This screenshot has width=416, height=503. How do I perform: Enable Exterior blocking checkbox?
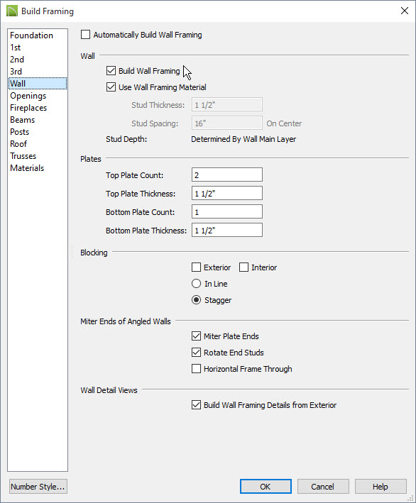(x=196, y=267)
